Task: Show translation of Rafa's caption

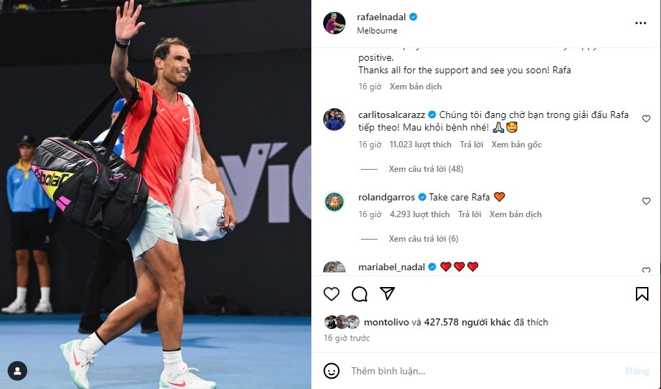Action: 415,87
